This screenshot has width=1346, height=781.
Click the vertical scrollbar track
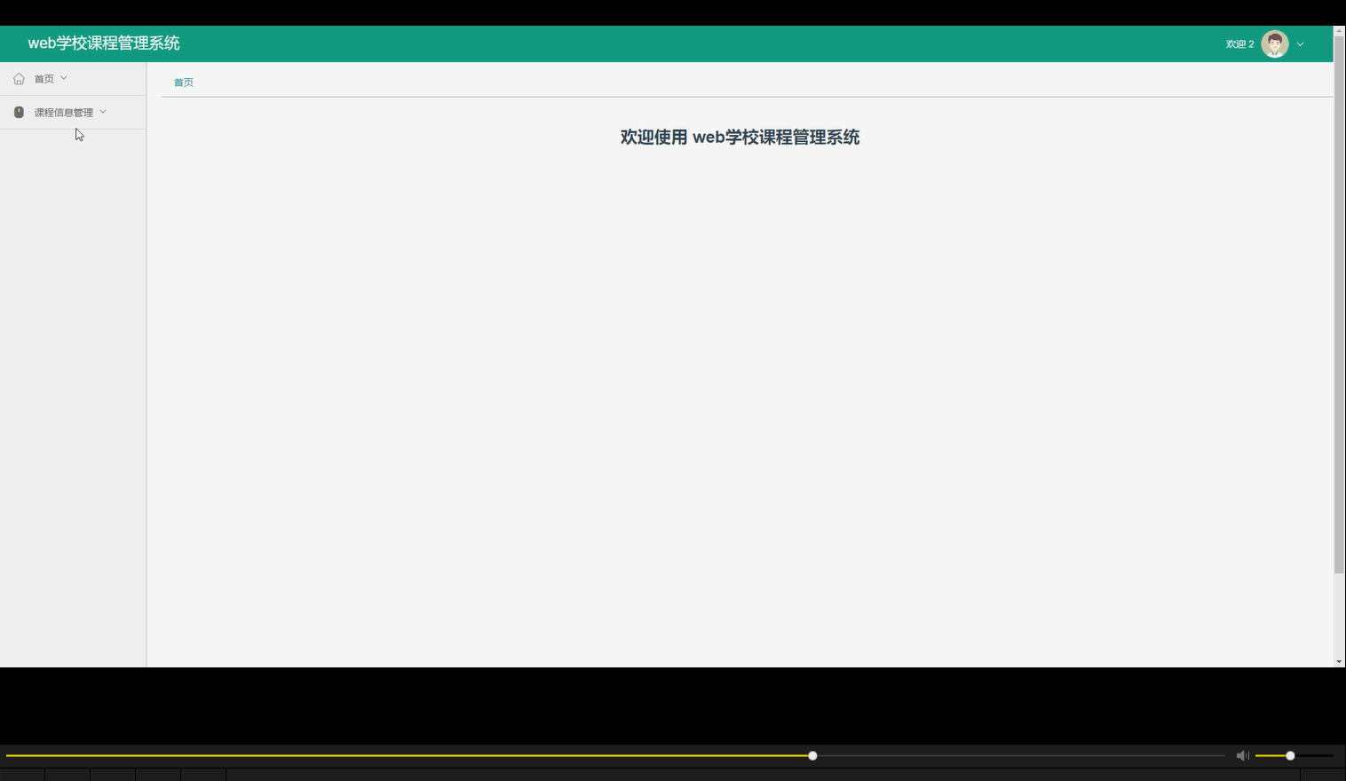(1340, 355)
